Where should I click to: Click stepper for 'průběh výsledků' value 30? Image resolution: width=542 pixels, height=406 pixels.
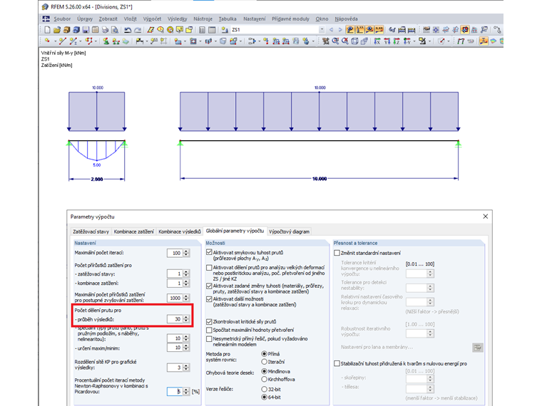coord(186,319)
